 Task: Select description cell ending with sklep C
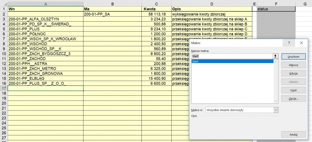(212, 29)
